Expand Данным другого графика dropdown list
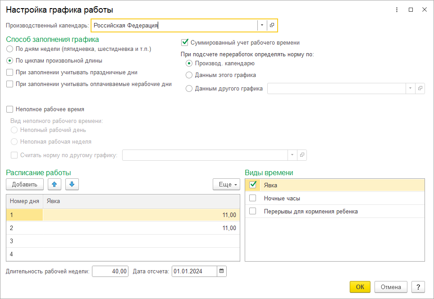 point(410,89)
